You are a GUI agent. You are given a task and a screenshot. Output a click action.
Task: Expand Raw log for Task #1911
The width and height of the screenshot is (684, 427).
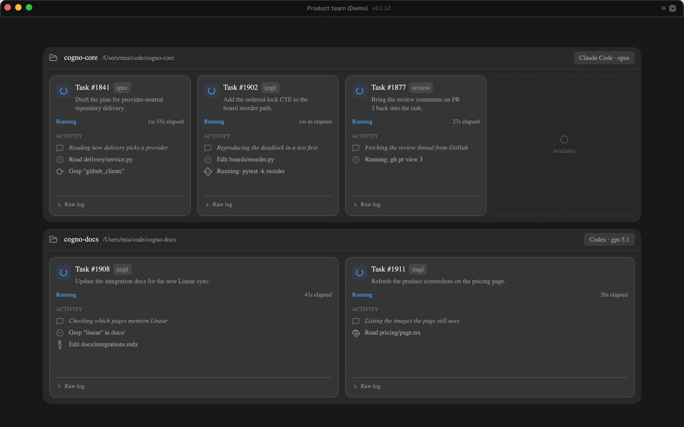367,386
